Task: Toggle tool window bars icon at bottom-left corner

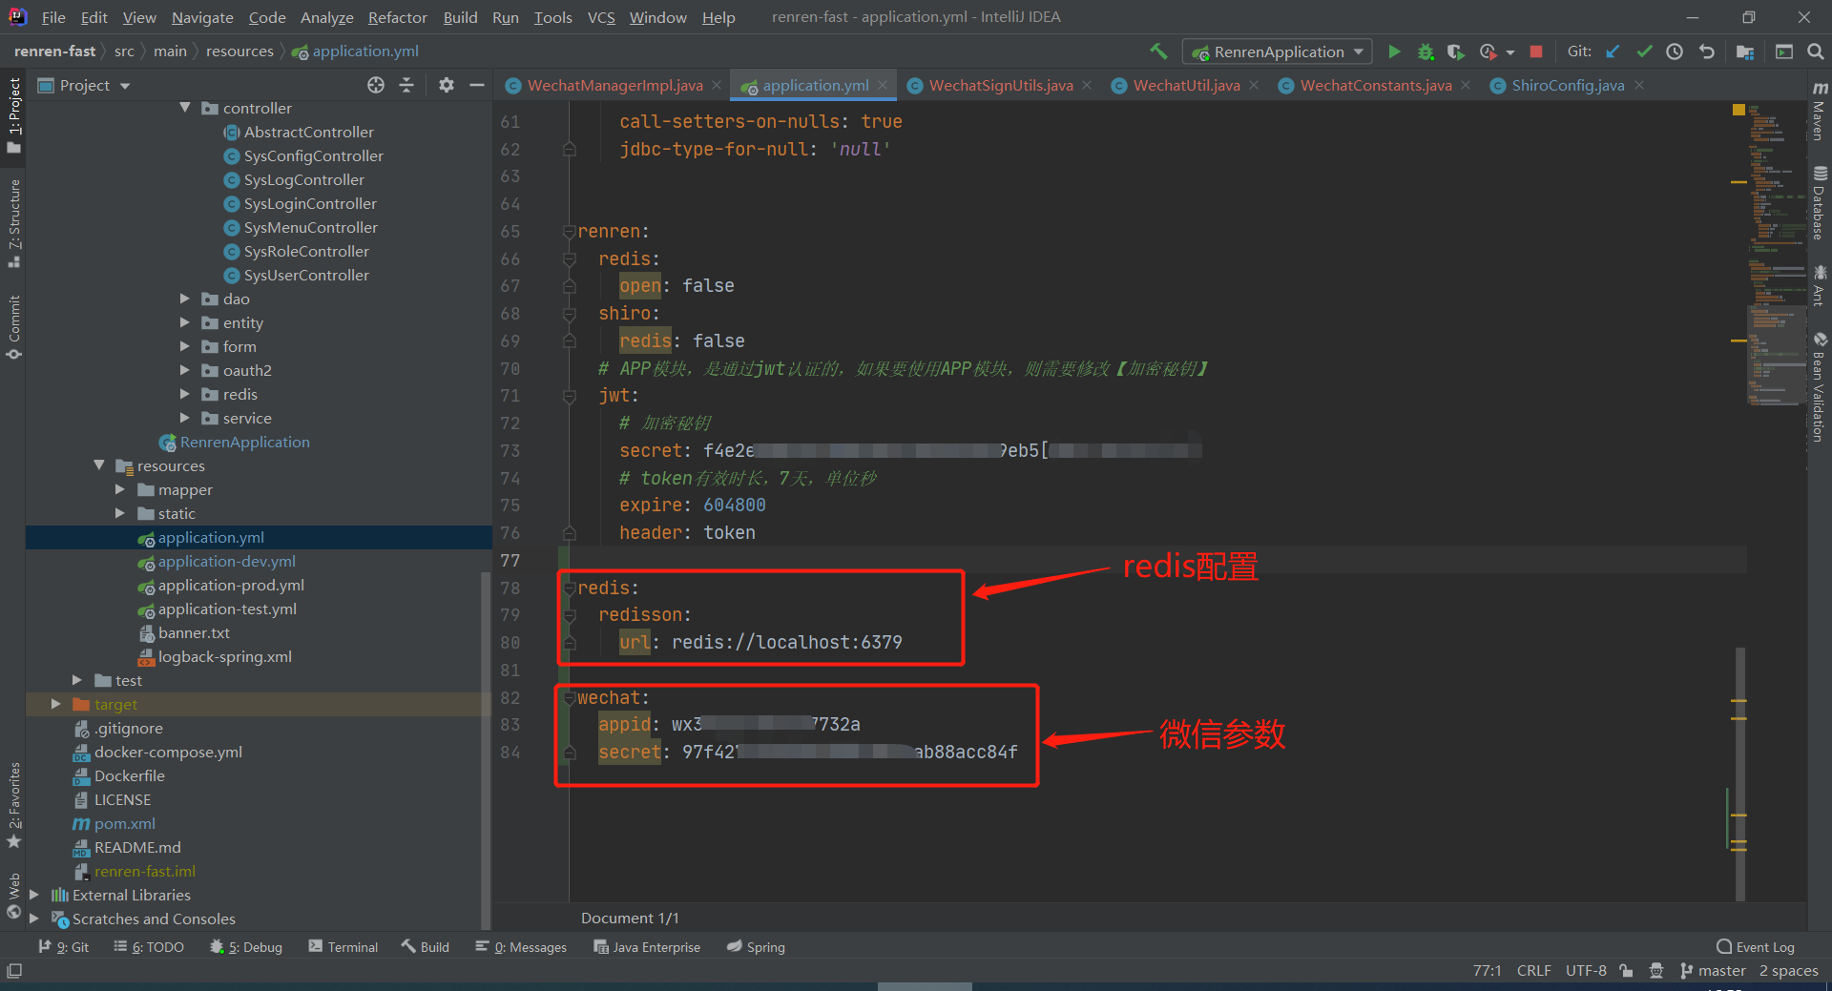Action: (14, 971)
